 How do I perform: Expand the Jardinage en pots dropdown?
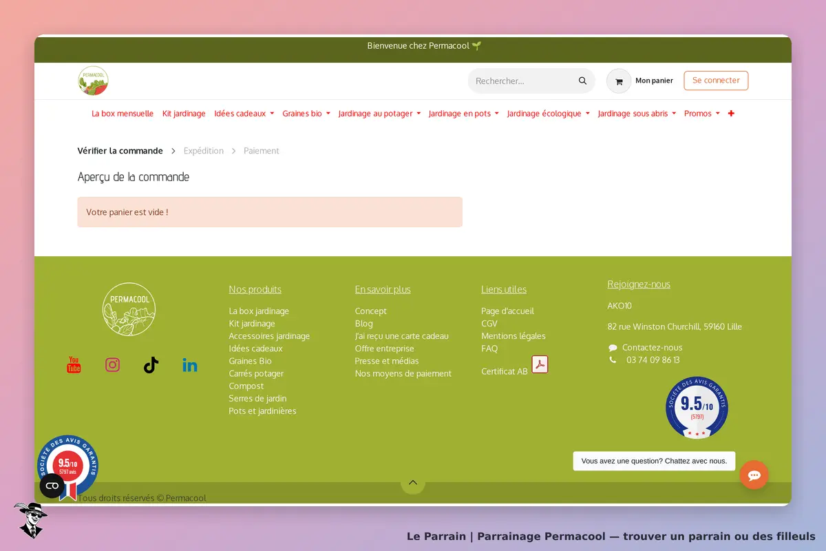pos(464,114)
